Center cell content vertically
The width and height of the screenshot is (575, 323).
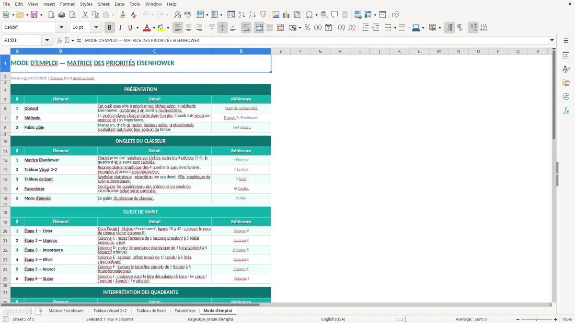coord(222,28)
